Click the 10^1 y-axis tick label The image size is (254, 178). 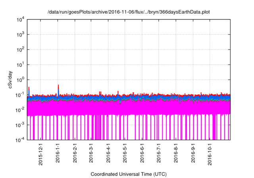click(20, 65)
